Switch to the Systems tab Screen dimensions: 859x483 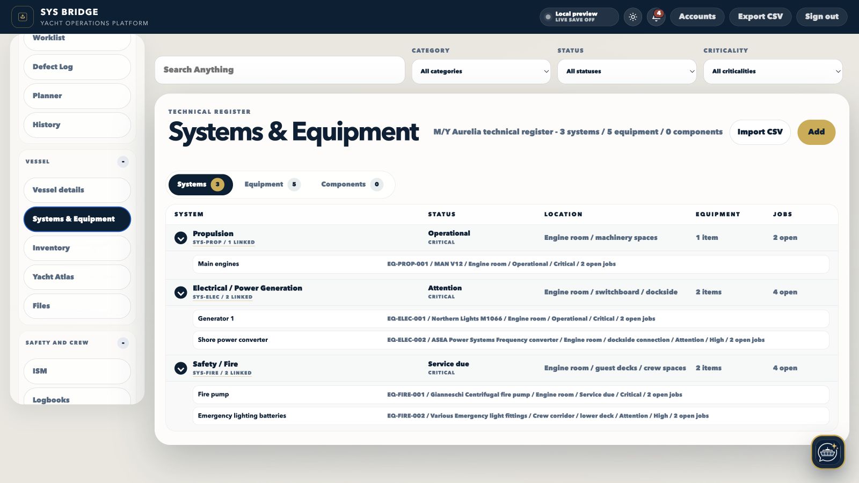[201, 185]
